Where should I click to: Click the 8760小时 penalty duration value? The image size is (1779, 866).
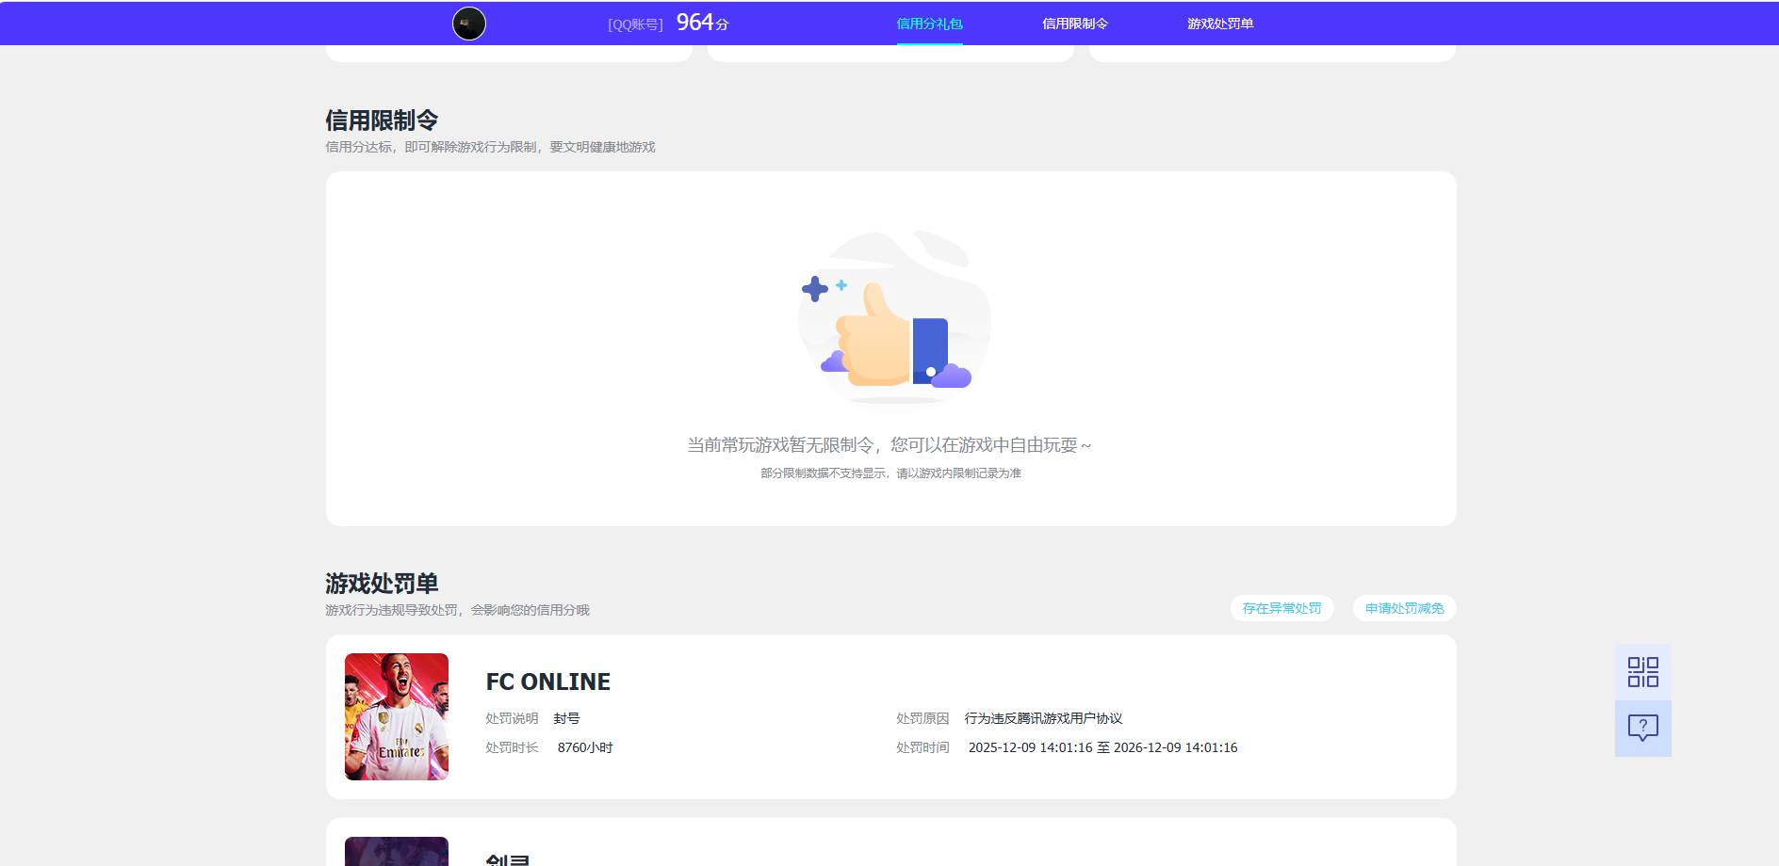point(585,747)
